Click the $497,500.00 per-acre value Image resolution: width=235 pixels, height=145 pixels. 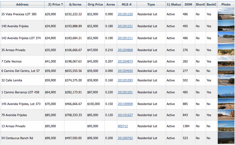click(73, 138)
